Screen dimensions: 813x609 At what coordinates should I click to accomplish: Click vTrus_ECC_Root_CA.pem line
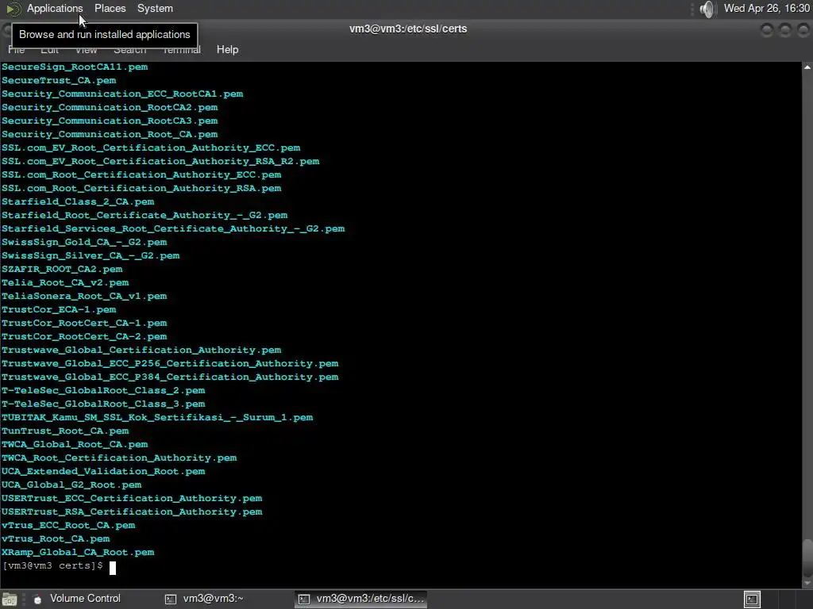(68, 525)
